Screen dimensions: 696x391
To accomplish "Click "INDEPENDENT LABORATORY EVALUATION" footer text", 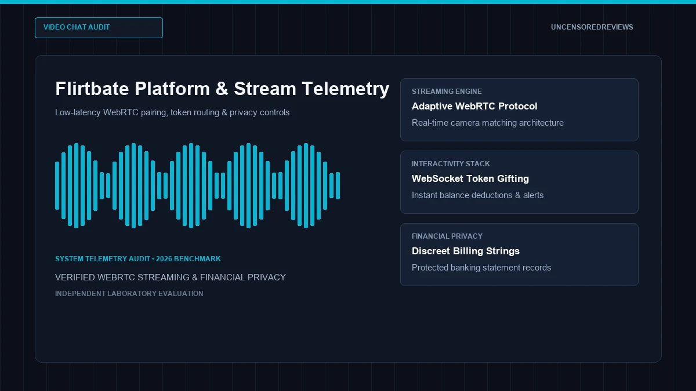I will [x=129, y=294].
